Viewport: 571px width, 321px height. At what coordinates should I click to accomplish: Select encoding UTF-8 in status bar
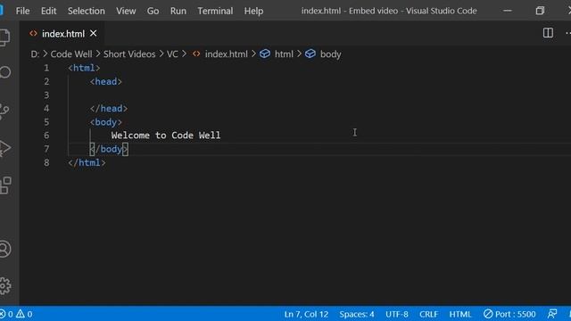[x=396, y=314]
